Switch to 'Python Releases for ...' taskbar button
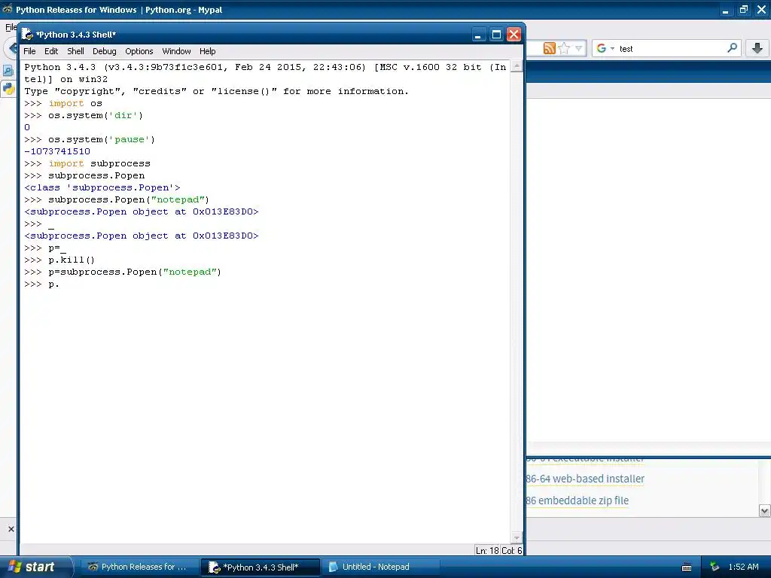Image resolution: width=771 pixels, height=578 pixels. pyautogui.click(x=139, y=567)
